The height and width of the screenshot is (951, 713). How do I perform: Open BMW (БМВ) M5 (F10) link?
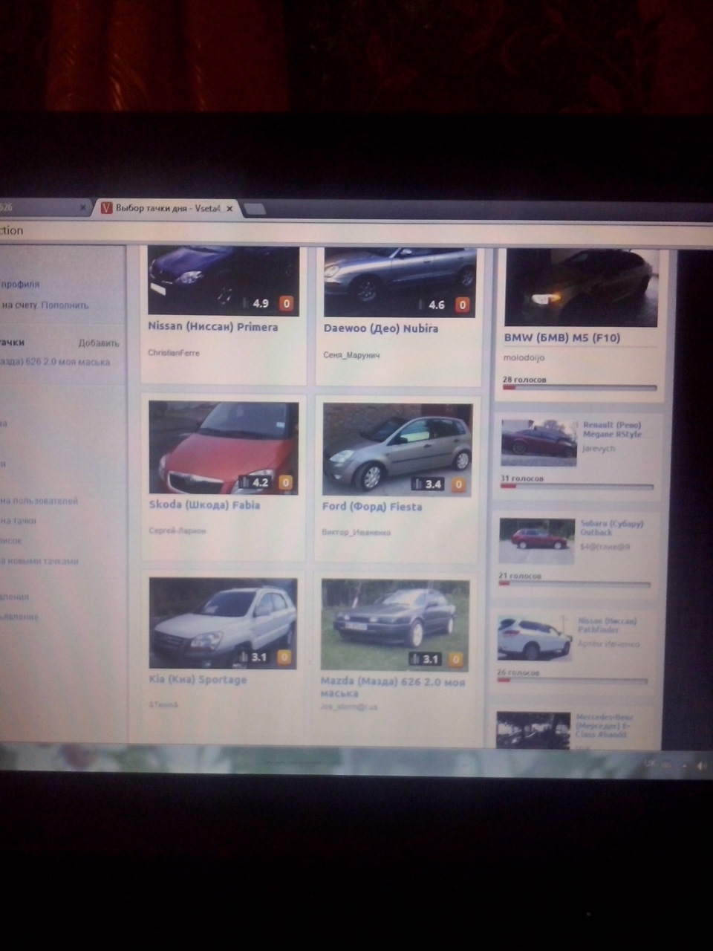pyautogui.click(x=561, y=337)
